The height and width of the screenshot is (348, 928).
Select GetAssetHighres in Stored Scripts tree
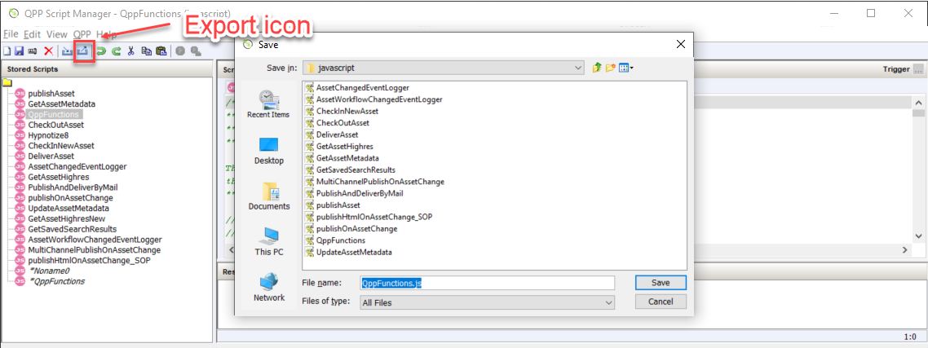(59, 177)
